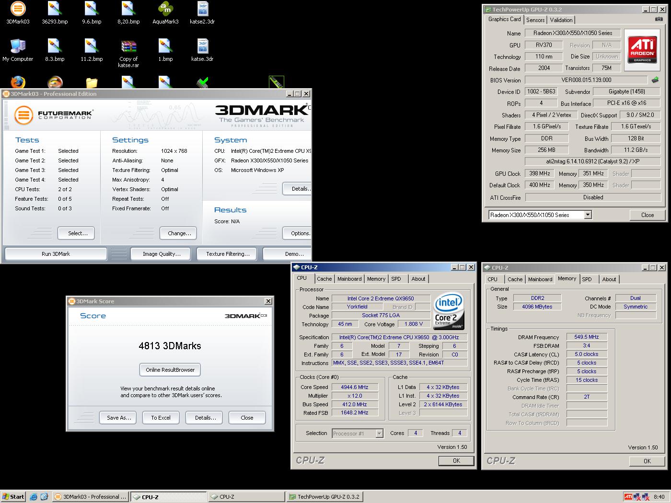Open the CPU-Z Processor #1 selection dropdown
The height and width of the screenshot is (503, 671).
click(x=379, y=434)
